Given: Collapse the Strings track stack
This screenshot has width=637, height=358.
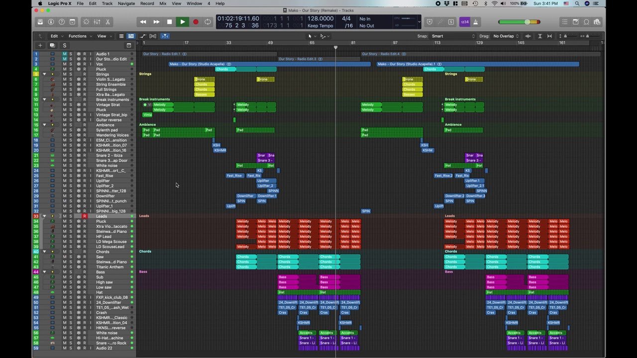Looking at the screenshot, I should point(44,74).
